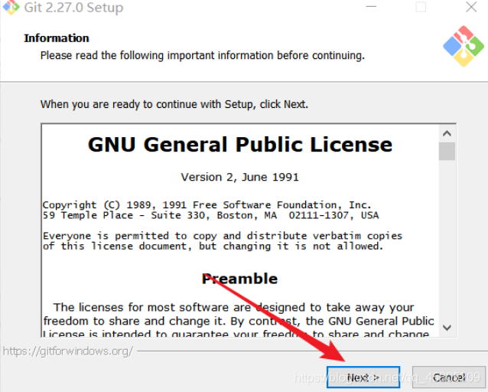Viewport: 488px width, 392px height.
Task: Click the Preamble heading
Action: tap(239, 279)
